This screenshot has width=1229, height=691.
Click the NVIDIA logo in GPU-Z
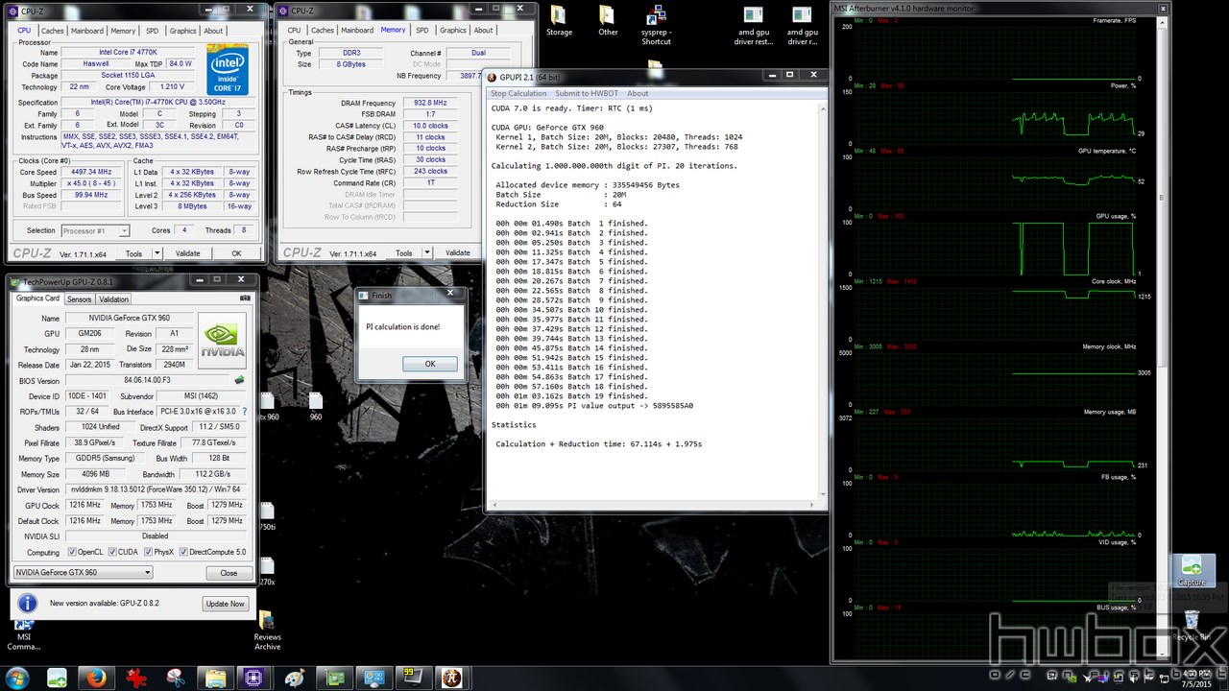[221, 341]
